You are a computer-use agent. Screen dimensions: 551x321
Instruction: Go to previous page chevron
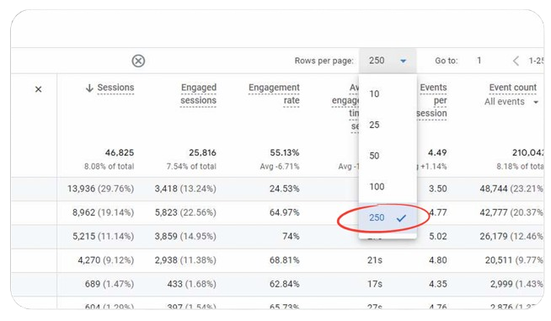click(x=516, y=61)
